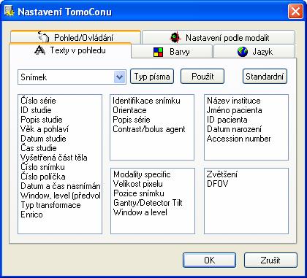Viewport: 307px width, 278px height.
Task: Close the Nastavení TomoConu dialog
Action: pyautogui.click(x=295, y=12)
